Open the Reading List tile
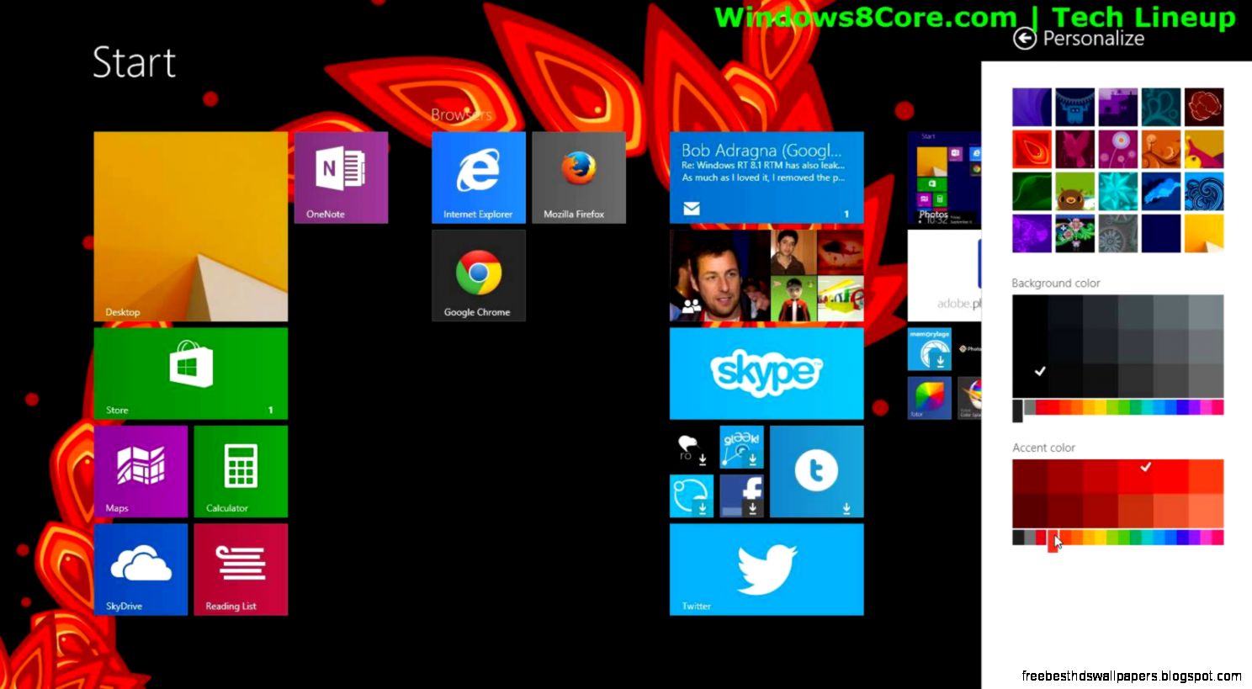The width and height of the screenshot is (1252, 689). tap(241, 570)
